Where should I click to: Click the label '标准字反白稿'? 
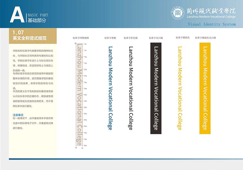(156, 38)
